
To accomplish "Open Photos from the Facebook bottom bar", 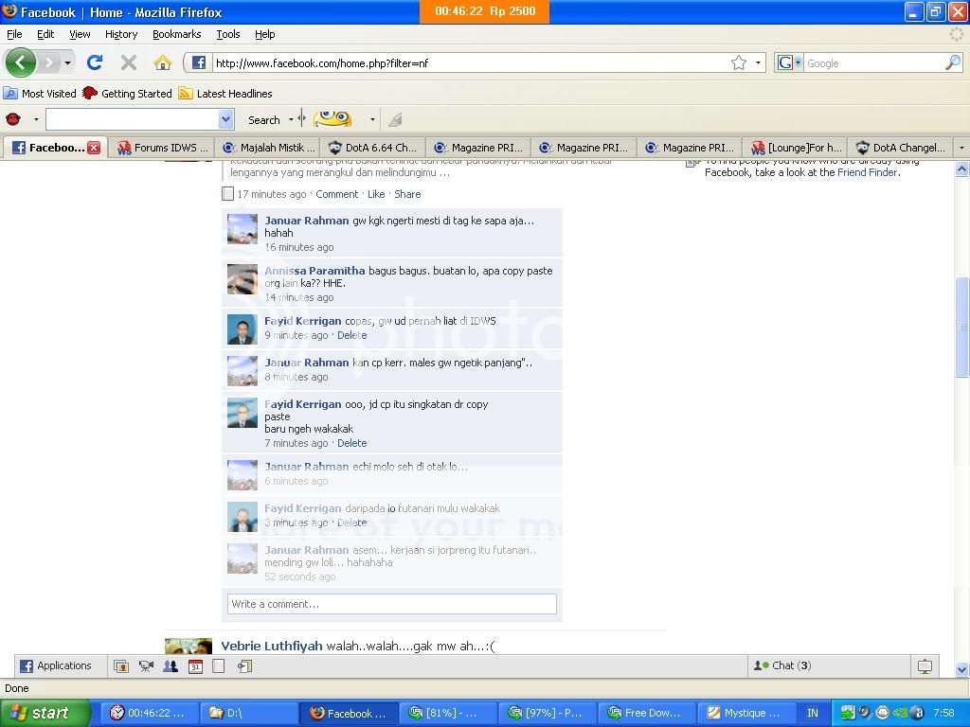I will coord(121,665).
